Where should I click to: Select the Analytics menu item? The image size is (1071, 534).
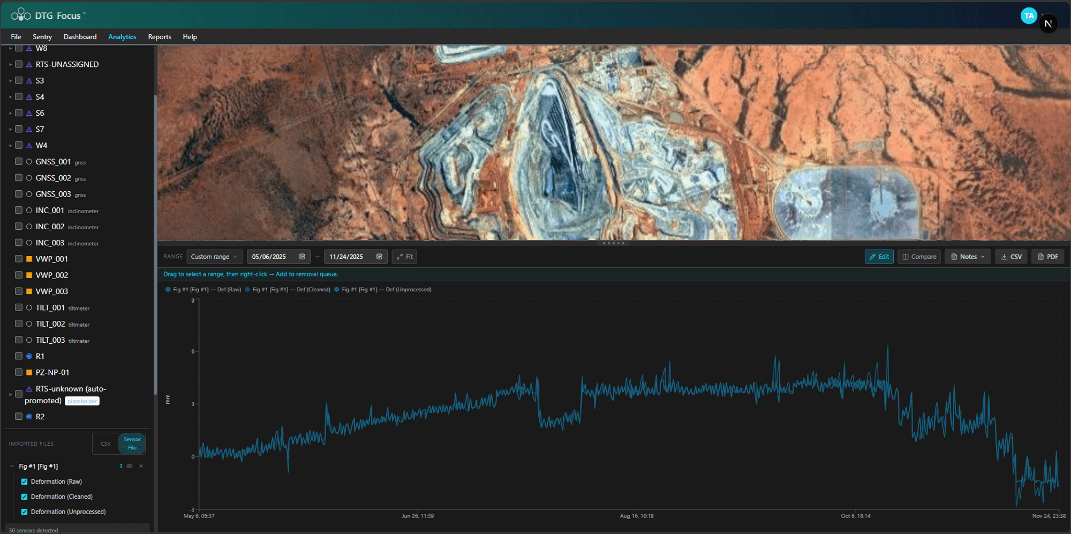pos(122,37)
